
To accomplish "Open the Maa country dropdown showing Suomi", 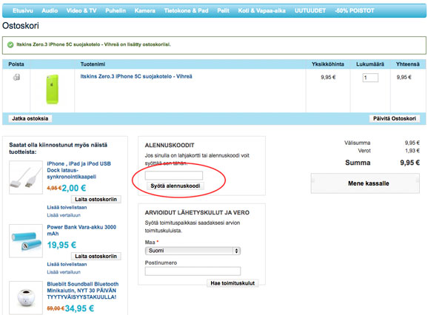I will coord(193,251).
